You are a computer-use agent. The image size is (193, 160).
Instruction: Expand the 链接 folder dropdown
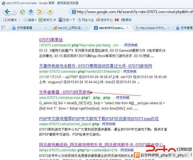[x=36, y=20]
